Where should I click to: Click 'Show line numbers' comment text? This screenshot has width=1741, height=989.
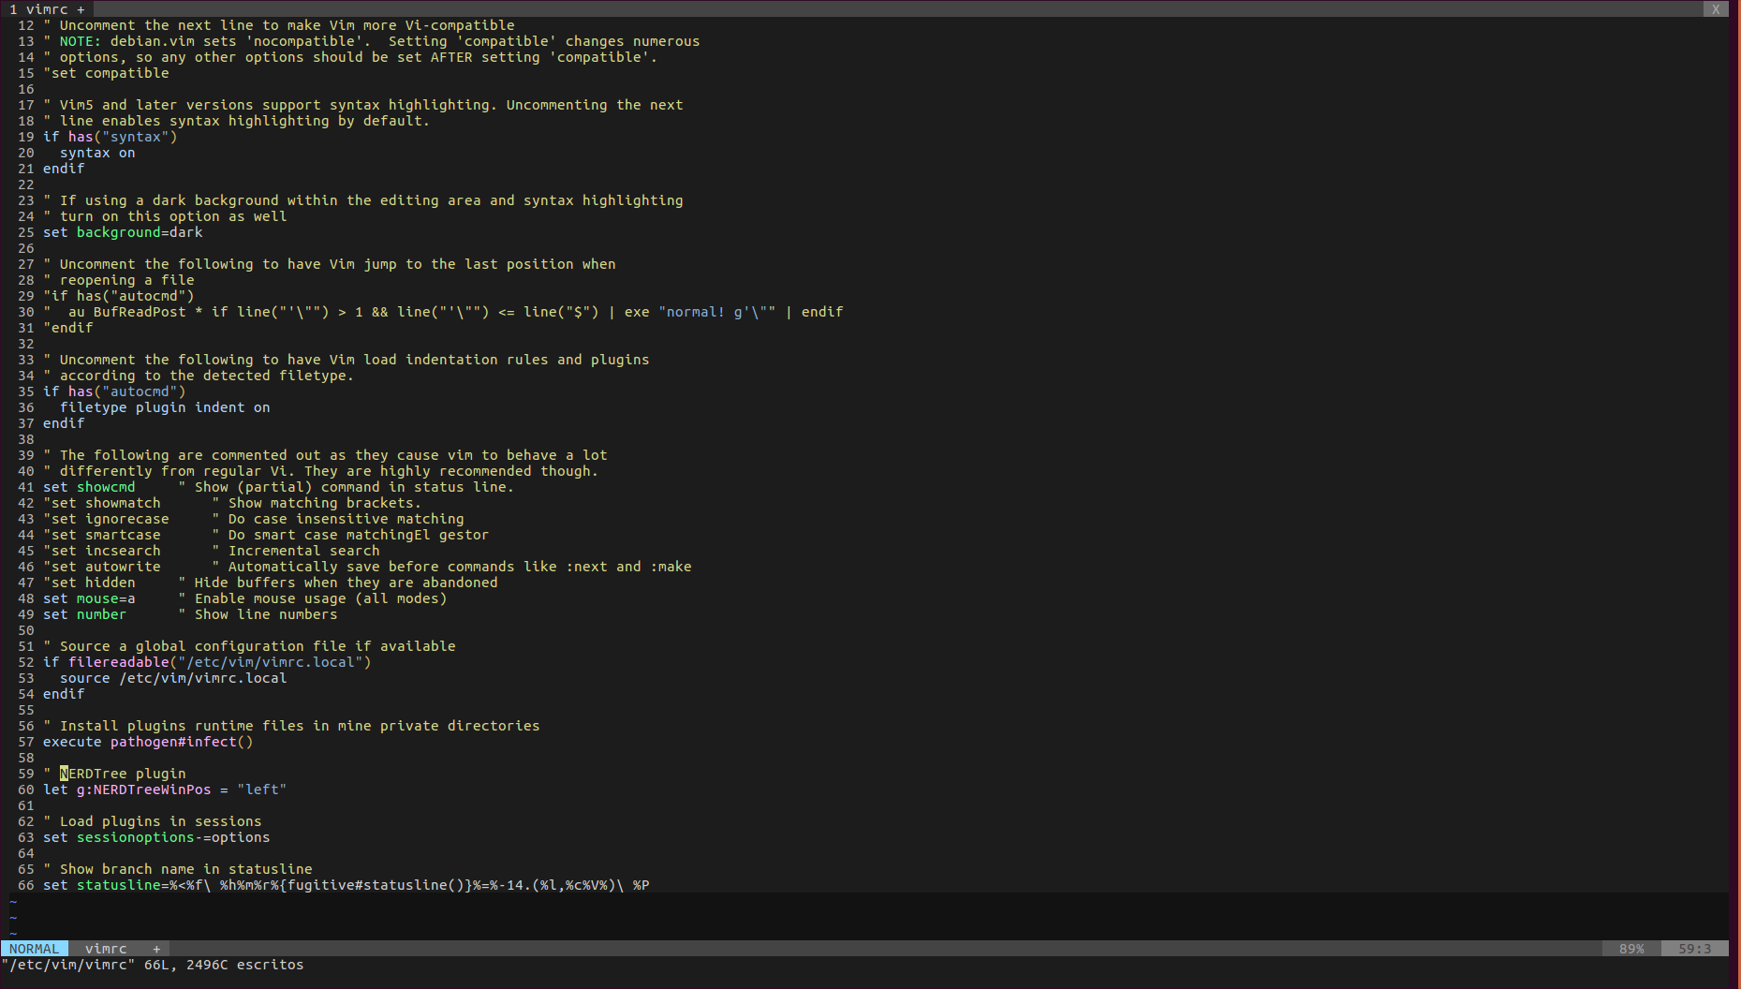tap(266, 614)
